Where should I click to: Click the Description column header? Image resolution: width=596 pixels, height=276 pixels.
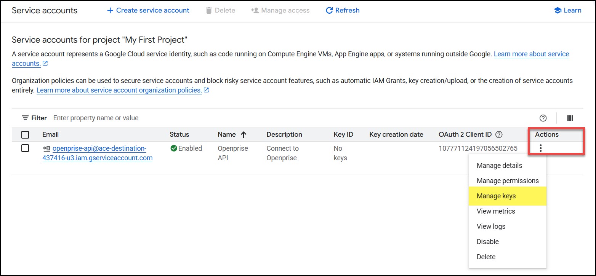[x=284, y=134]
